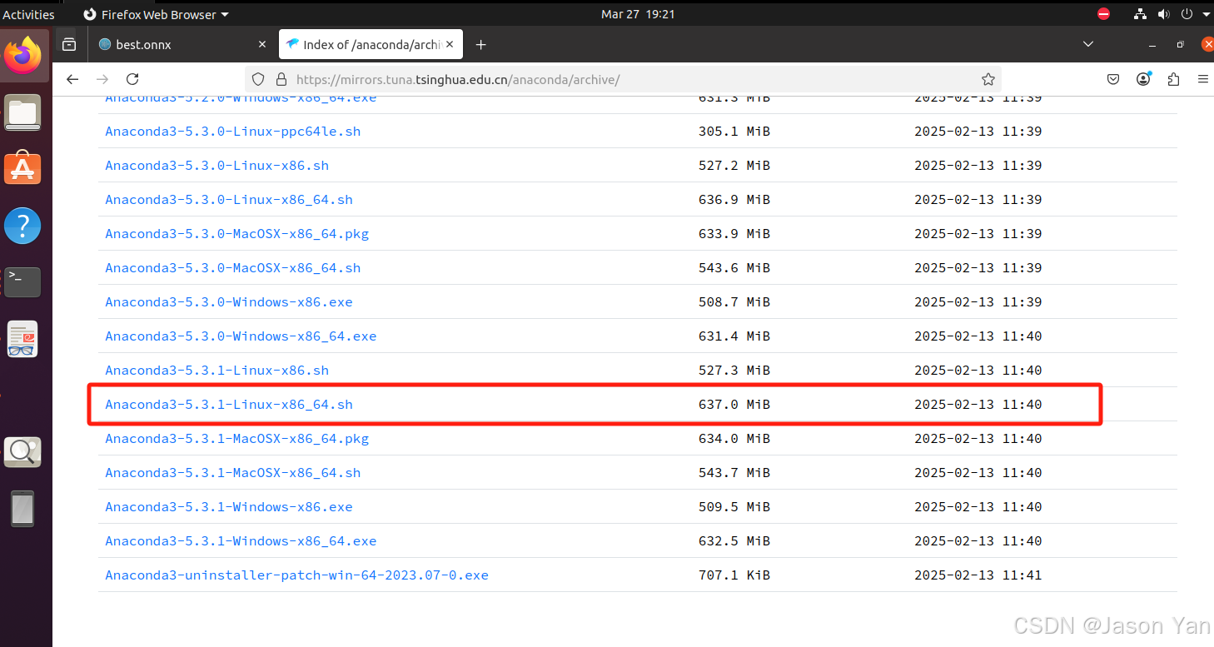Open the Files manager in dock
1214x647 pixels.
(22, 112)
